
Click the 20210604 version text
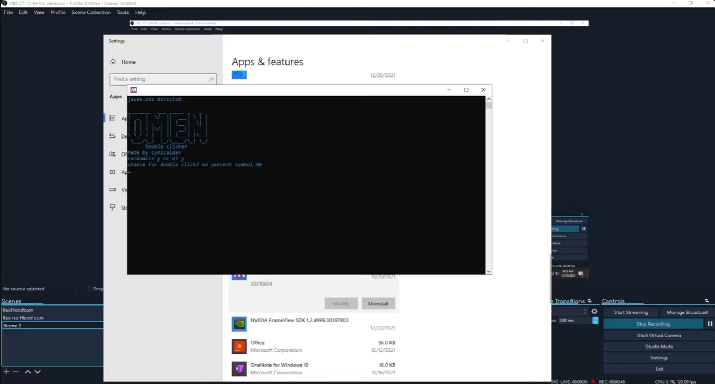click(261, 284)
